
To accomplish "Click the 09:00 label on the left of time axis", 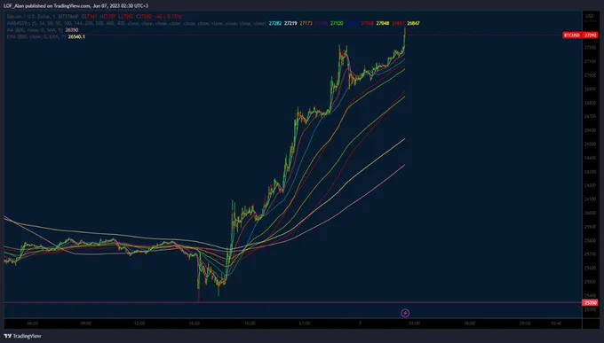I will click(x=85, y=324).
